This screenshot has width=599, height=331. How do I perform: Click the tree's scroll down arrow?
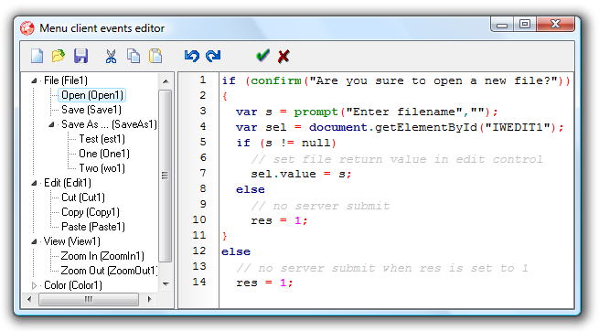click(x=166, y=284)
